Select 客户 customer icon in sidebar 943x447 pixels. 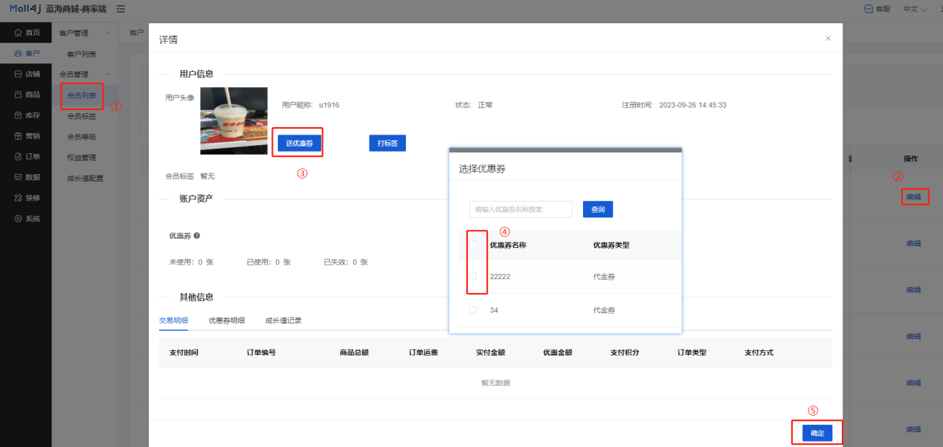(19, 54)
